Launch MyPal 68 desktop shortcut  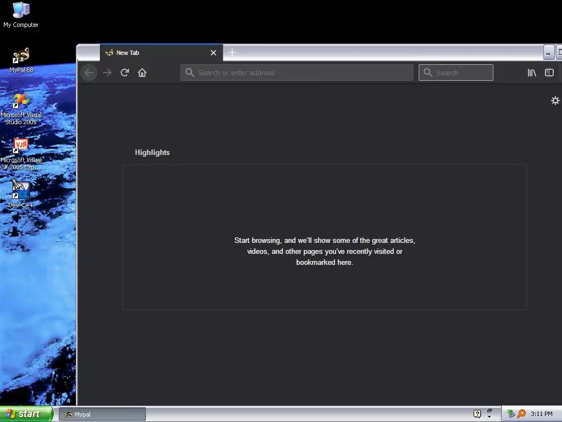pos(21,60)
